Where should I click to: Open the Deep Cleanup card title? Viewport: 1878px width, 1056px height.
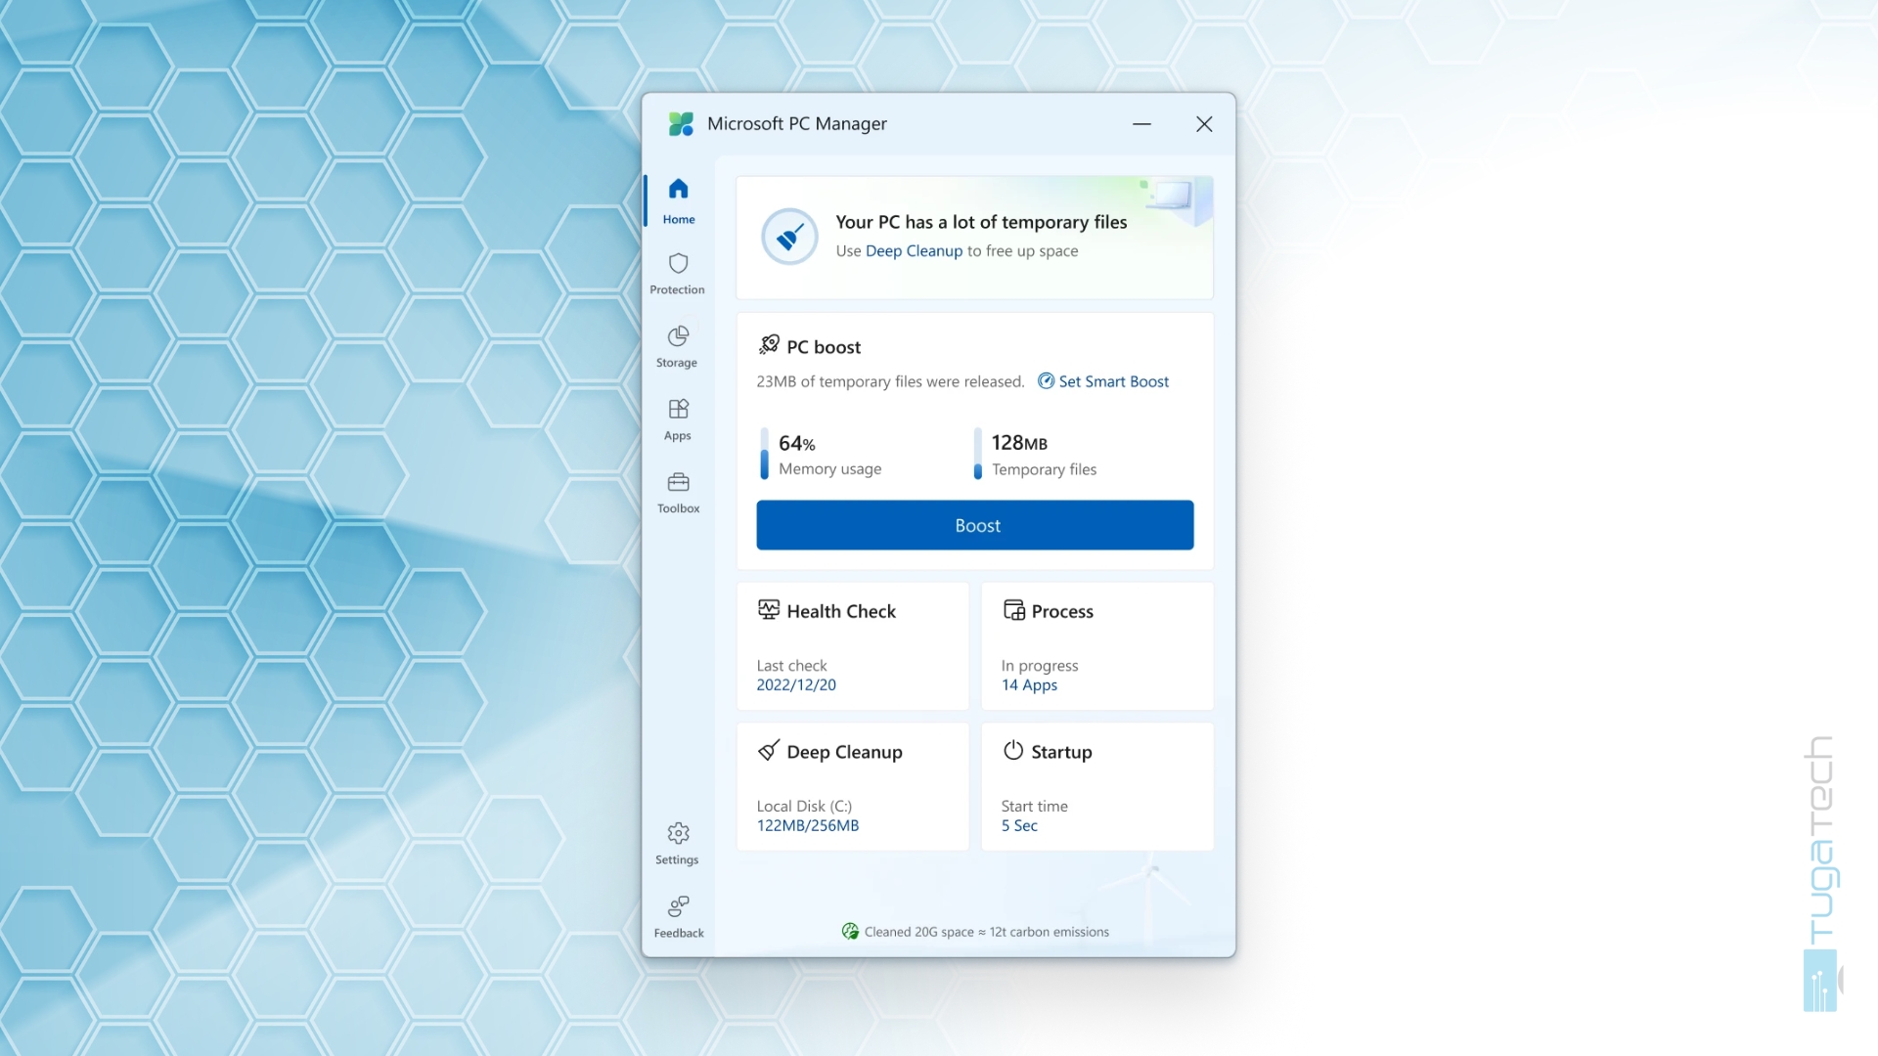point(844,752)
